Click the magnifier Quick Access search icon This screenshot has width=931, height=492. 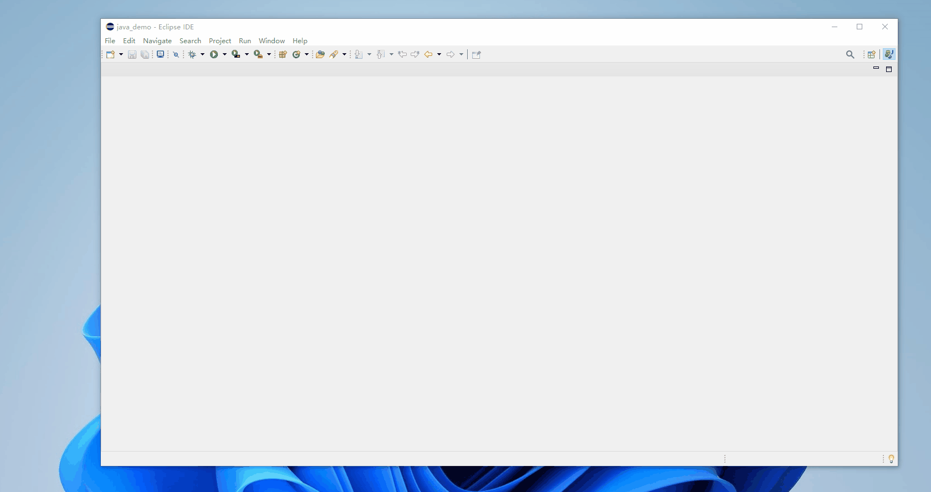850,54
